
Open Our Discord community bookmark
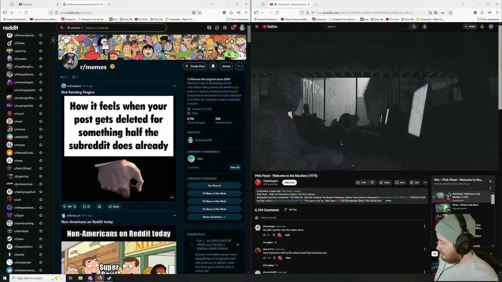pos(214,186)
